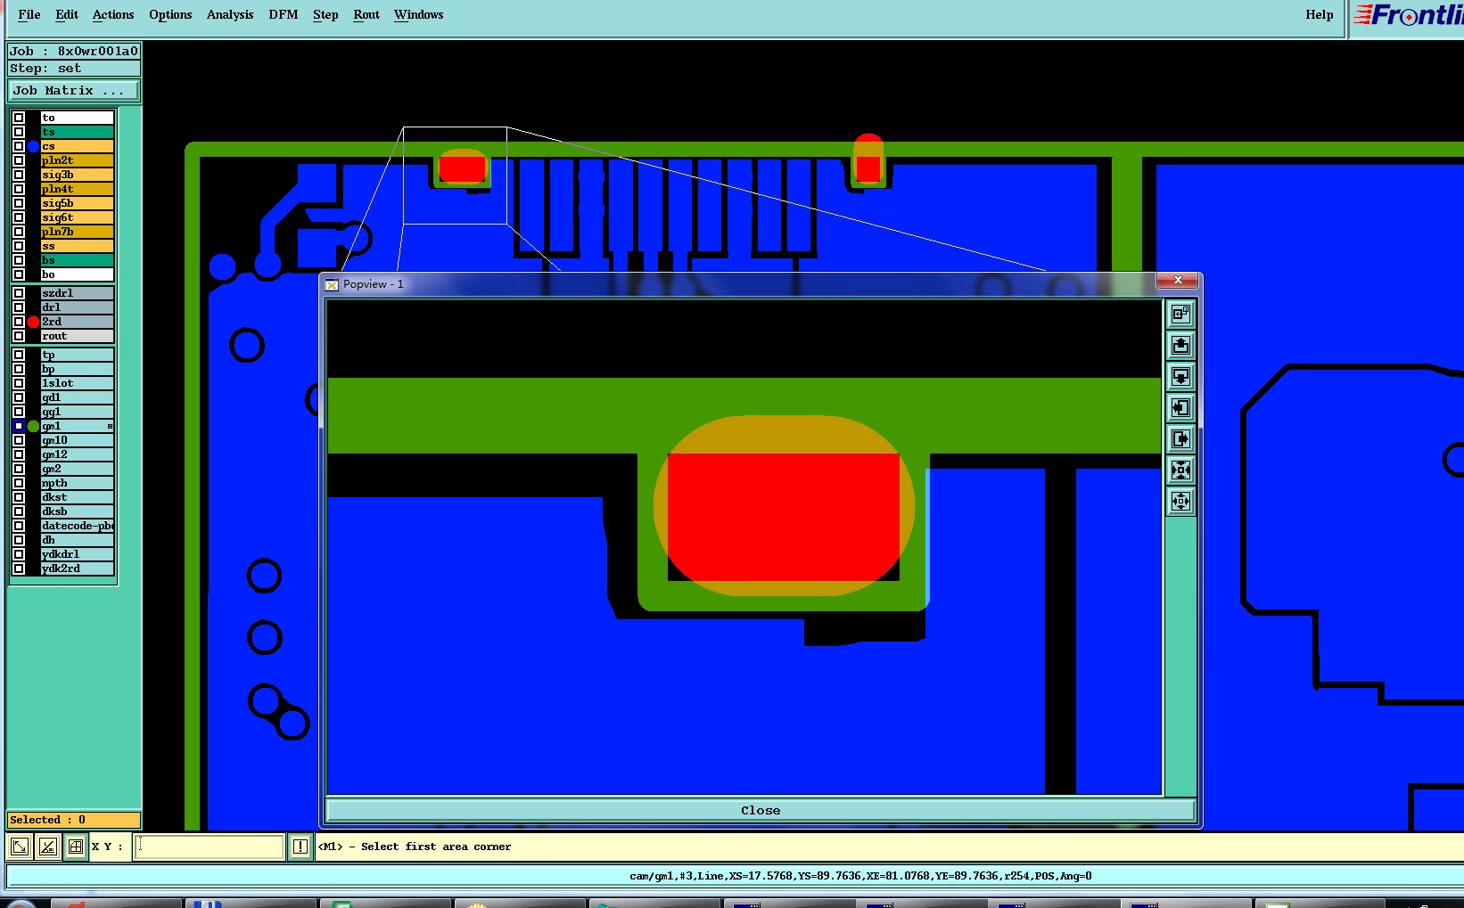Zoom out the Popview with outward arrows
Screen dimensions: 1464x908
click(1180, 501)
